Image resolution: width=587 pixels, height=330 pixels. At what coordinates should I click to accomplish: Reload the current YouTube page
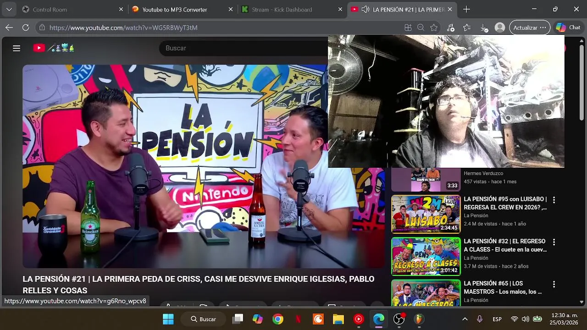26,27
